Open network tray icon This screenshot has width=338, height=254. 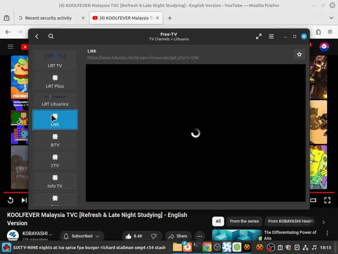306,247
